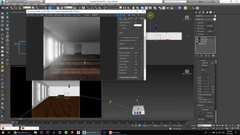The width and height of the screenshot is (240, 135).
Task: Select the Spherical mapping radio button
Action: [x=201, y=65]
